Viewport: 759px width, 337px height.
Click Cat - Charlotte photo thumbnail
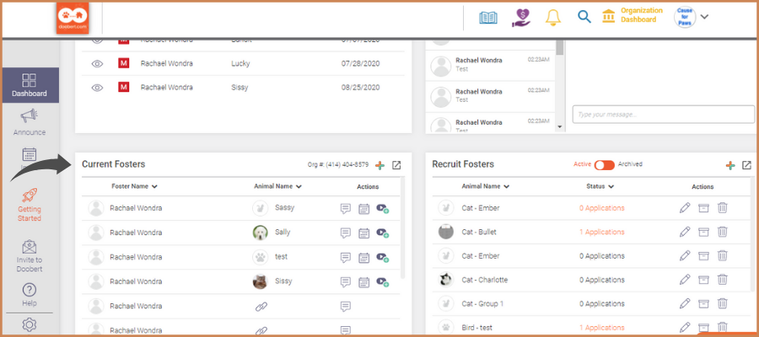(446, 280)
